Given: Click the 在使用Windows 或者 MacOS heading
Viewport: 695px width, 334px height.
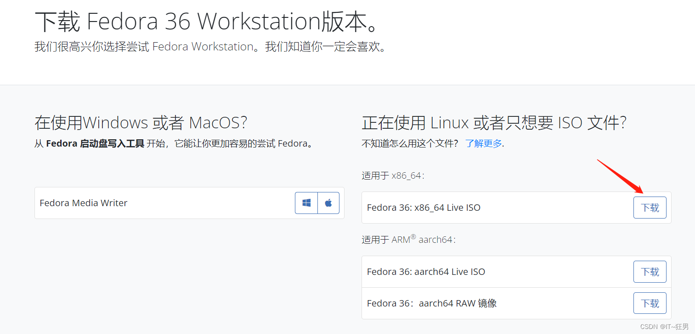Looking at the screenshot, I should pyautogui.click(x=141, y=123).
